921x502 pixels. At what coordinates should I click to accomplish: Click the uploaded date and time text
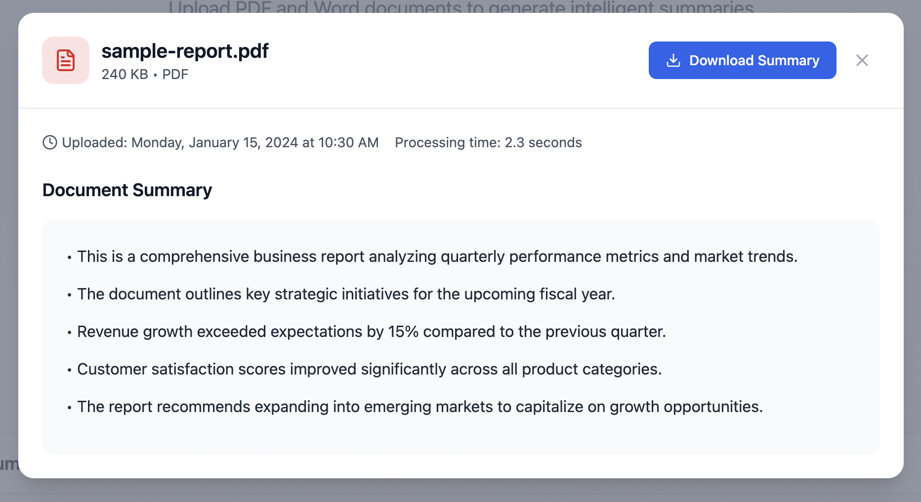click(x=220, y=142)
